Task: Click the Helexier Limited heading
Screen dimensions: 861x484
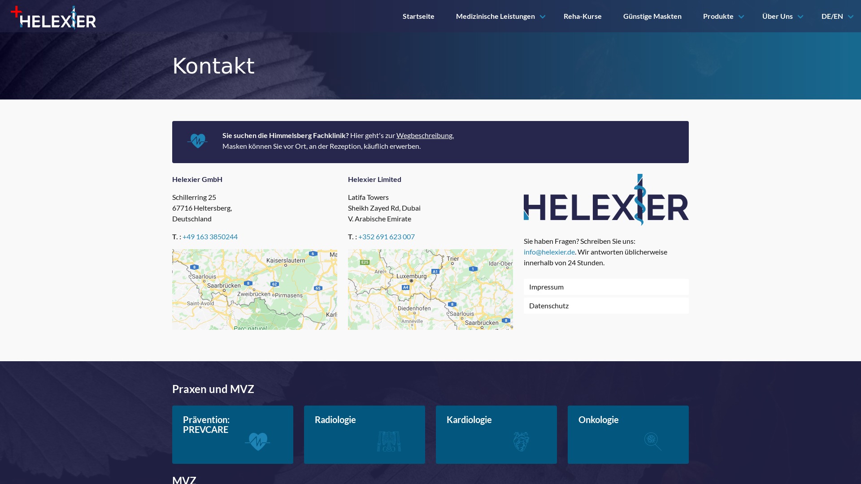Action: point(374,179)
